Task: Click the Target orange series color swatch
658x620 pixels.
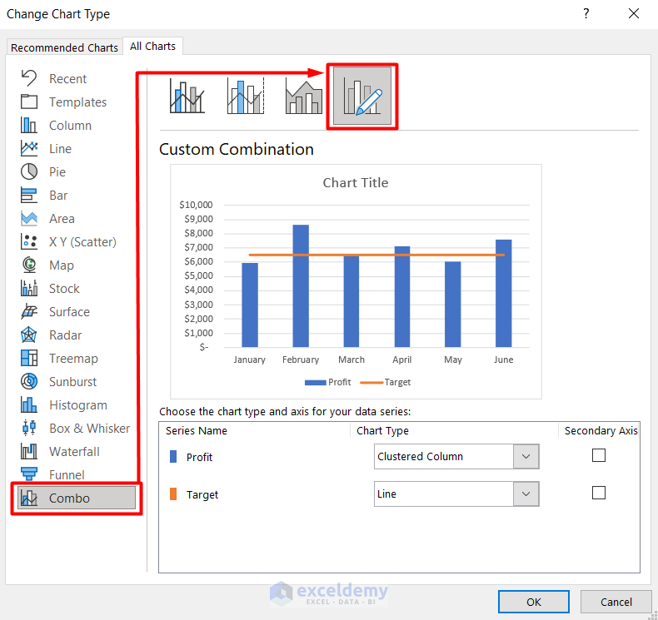Action: pyautogui.click(x=173, y=494)
